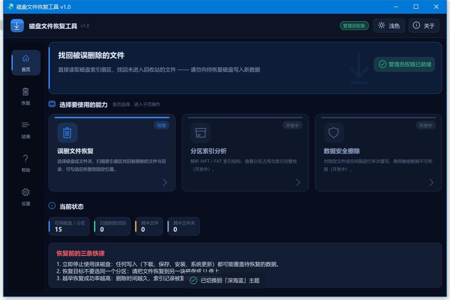Toggle the 浅色 light theme button

(389, 26)
